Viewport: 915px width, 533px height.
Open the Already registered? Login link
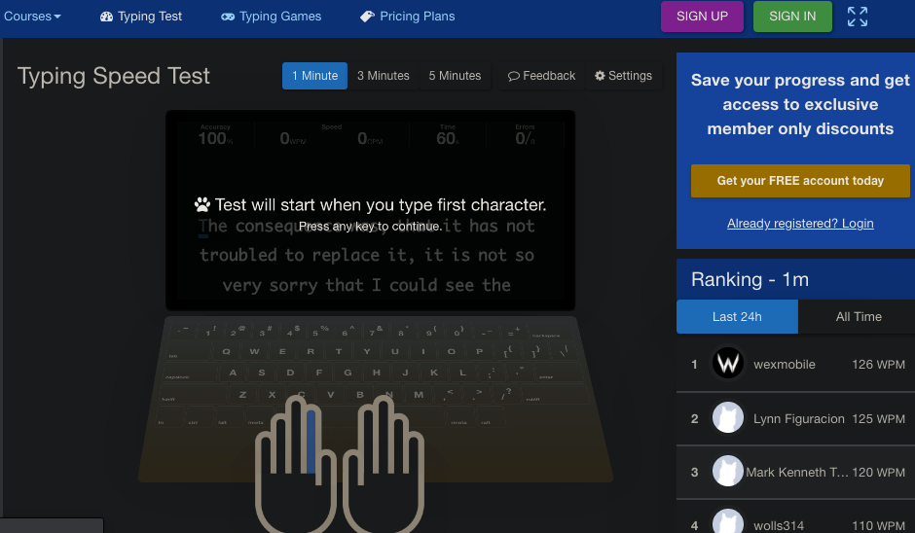(800, 224)
